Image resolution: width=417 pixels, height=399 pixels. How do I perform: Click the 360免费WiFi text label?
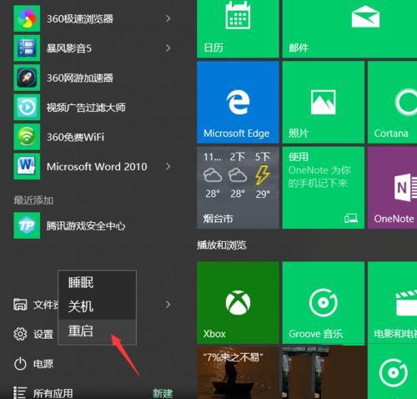click(75, 137)
